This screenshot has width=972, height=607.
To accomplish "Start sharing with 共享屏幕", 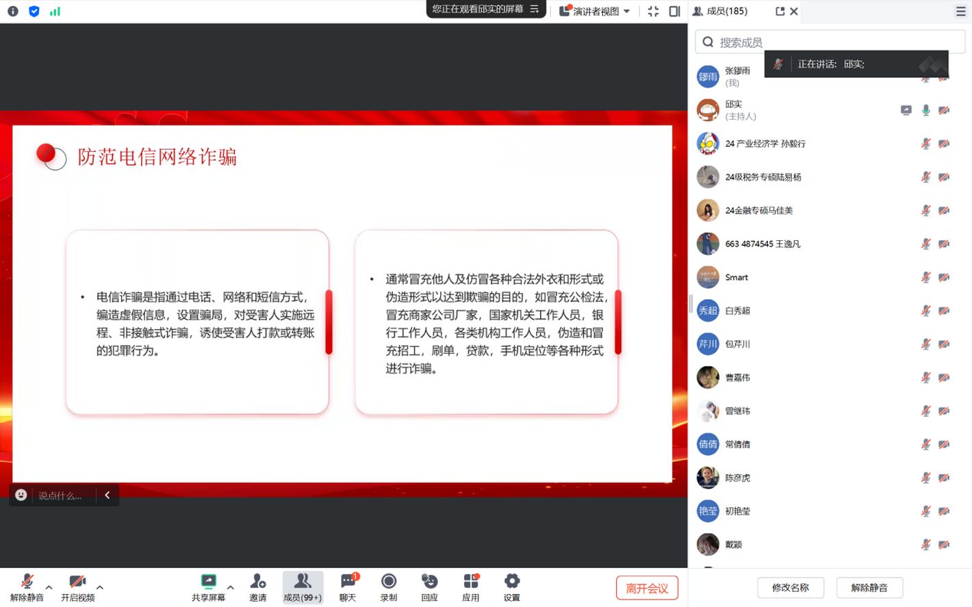I will tap(208, 587).
